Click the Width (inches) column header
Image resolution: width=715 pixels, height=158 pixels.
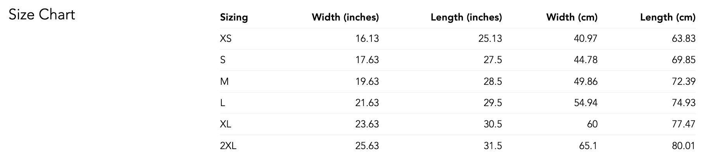click(x=345, y=17)
